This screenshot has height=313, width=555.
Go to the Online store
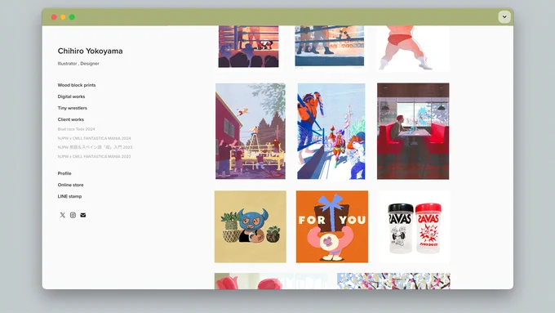(70, 185)
